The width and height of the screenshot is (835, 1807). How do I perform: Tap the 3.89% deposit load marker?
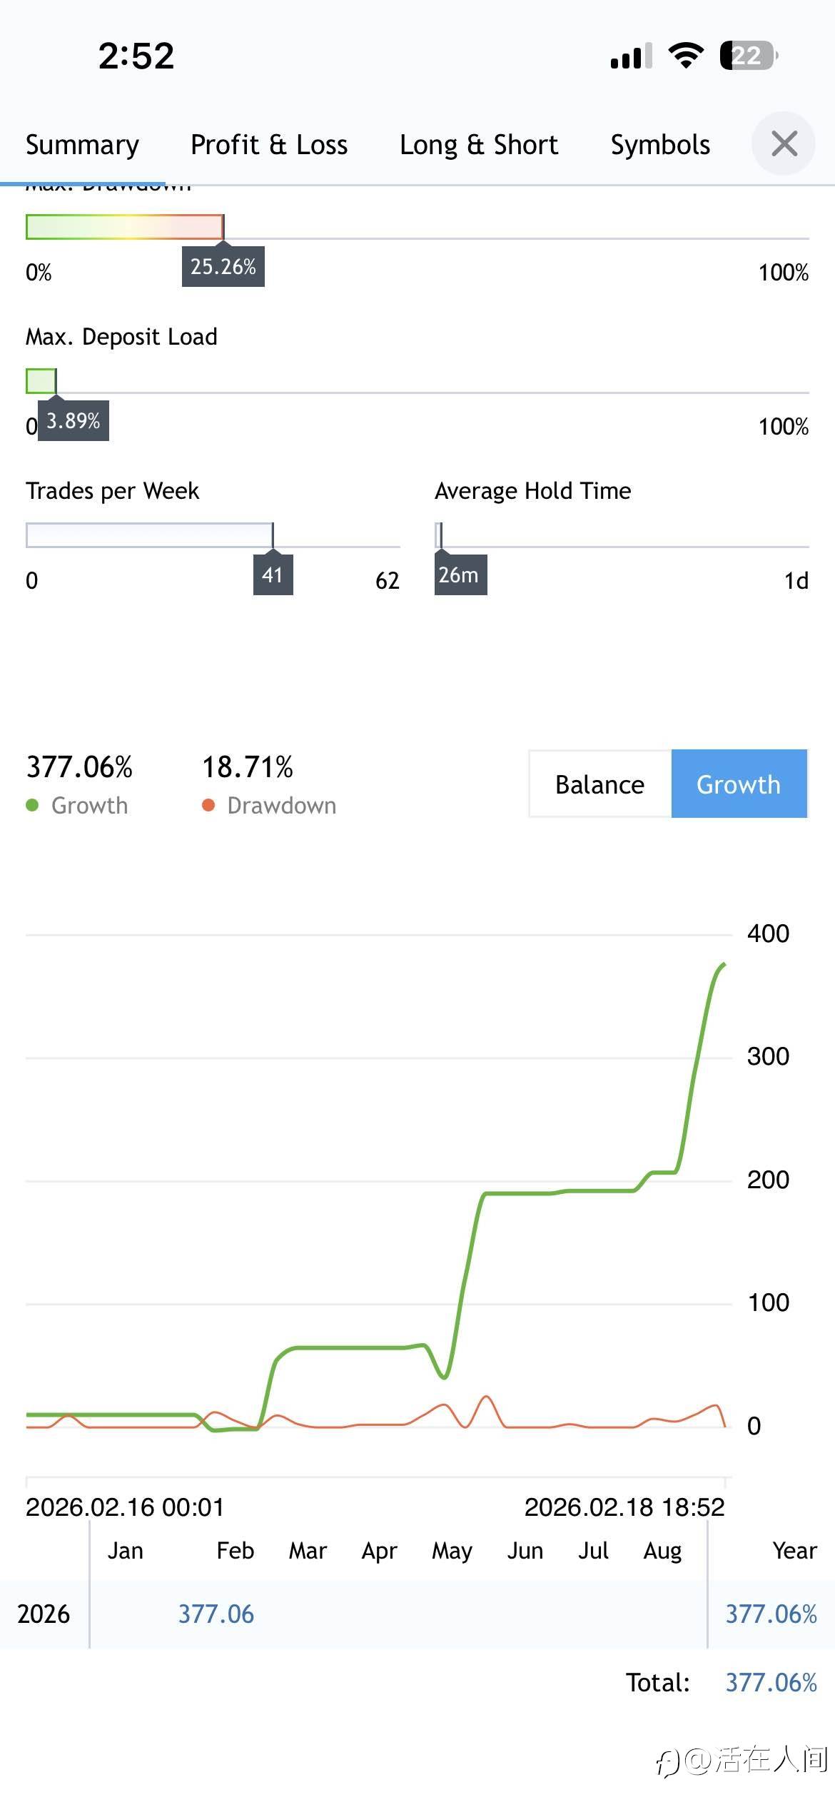point(73,421)
